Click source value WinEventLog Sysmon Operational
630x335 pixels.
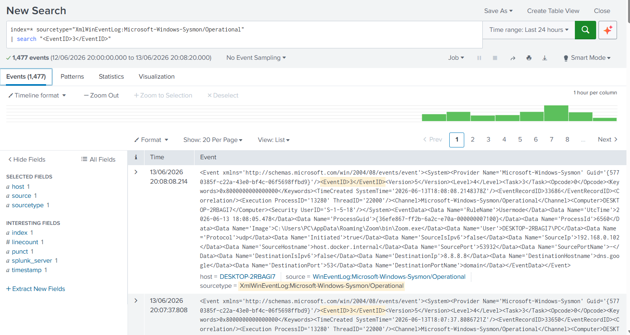[389, 277]
